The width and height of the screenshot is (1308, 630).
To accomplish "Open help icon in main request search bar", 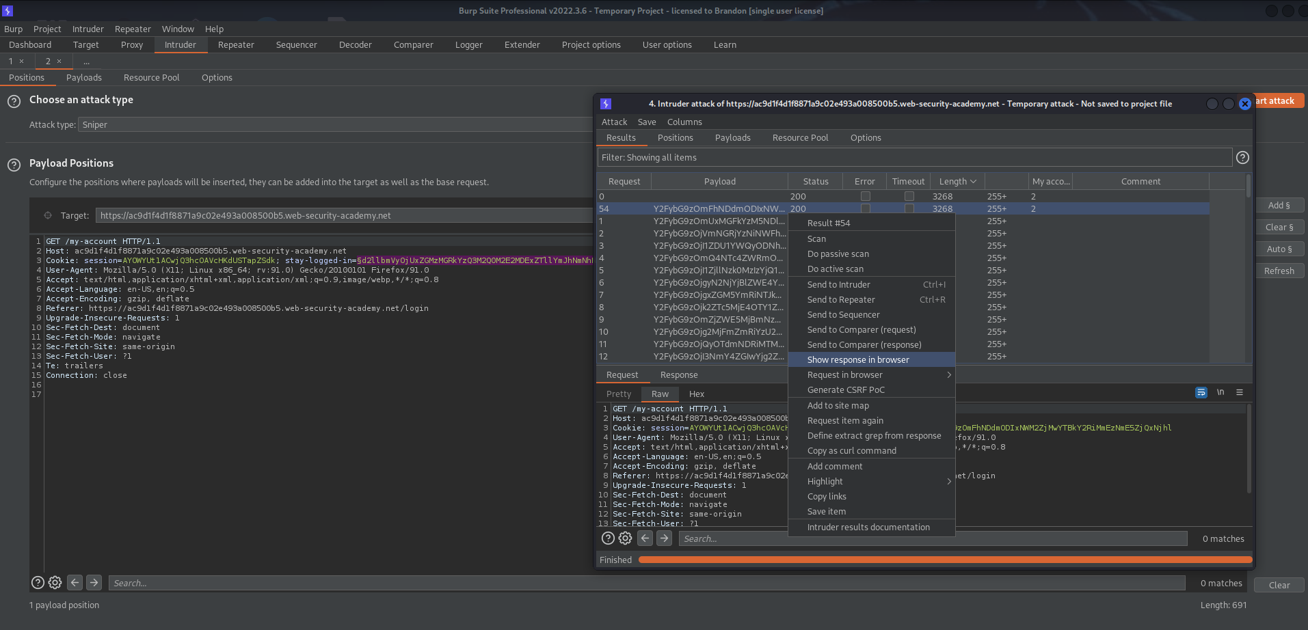I will [x=38, y=582].
